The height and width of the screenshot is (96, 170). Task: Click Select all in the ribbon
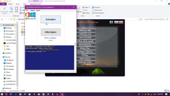(x=96, y=7)
